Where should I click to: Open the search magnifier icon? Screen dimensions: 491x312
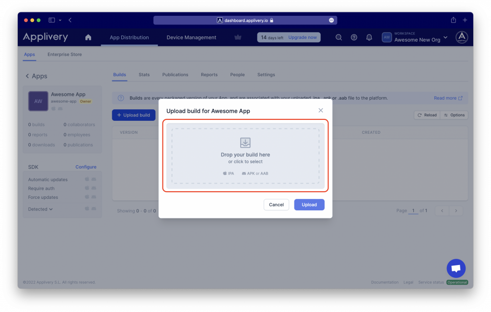tap(339, 37)
